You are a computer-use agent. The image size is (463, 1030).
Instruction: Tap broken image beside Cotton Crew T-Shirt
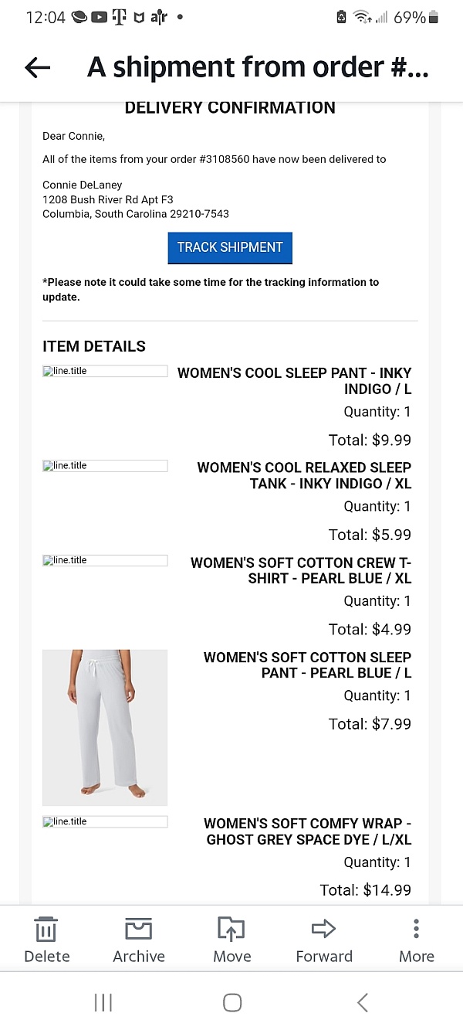(x=105, y=560)
